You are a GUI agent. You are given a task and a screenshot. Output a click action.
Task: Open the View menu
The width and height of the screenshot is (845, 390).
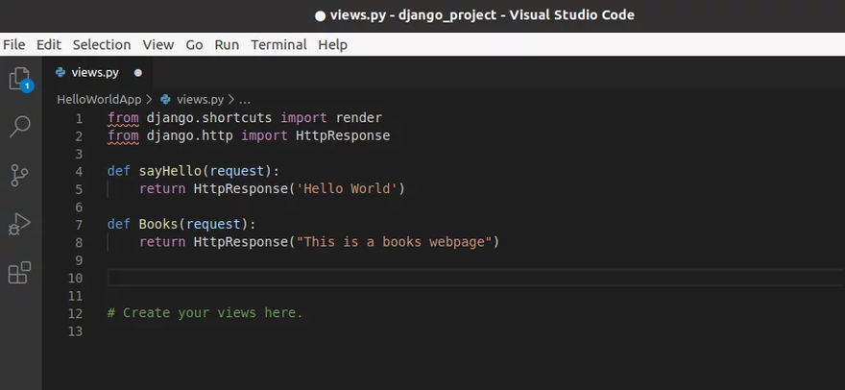(158, 45)
